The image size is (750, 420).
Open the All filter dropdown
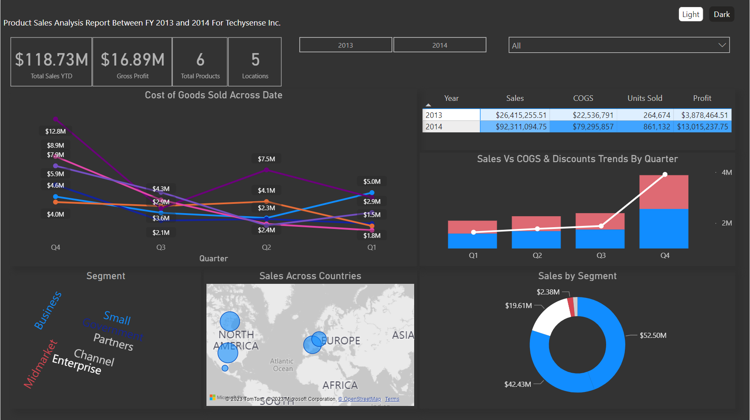pyautogui.click(x=613, y=46)
